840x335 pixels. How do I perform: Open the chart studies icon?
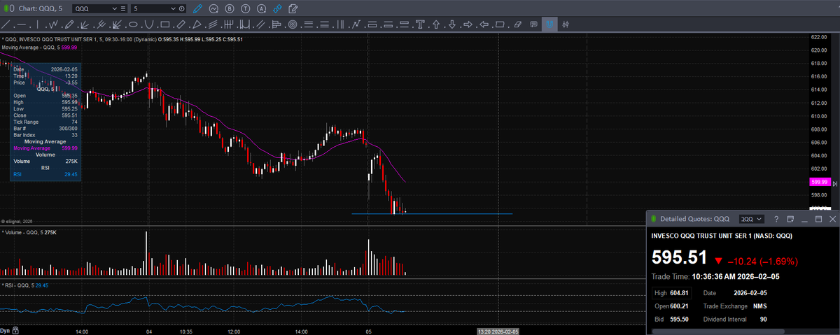click(x=213, y=8)
